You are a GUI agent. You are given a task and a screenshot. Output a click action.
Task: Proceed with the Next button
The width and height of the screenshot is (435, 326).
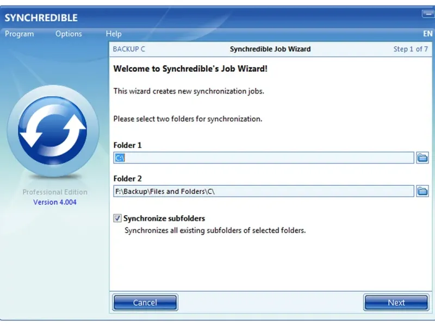396,303
